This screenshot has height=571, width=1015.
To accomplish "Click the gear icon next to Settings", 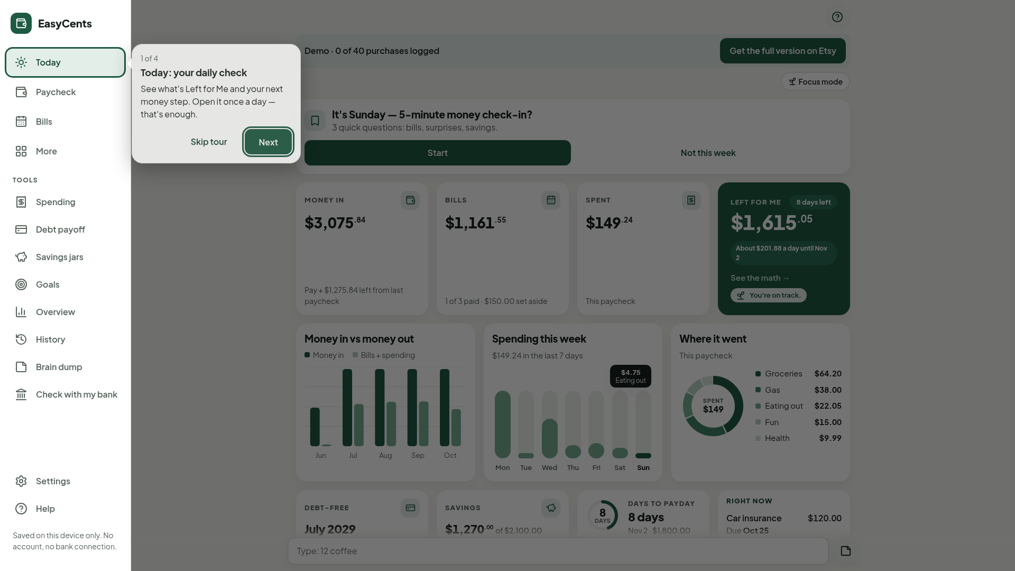I will tap(21, 481).
